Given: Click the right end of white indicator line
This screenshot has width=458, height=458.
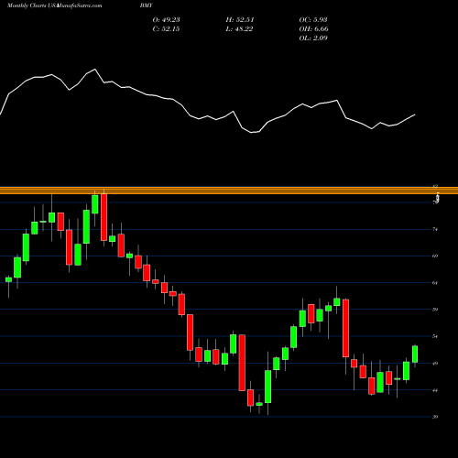Looking at the screenshot, I should tap(415, 114).
